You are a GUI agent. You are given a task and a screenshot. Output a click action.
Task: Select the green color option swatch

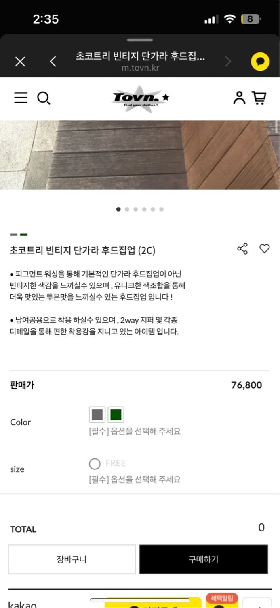tap(116, 414)
